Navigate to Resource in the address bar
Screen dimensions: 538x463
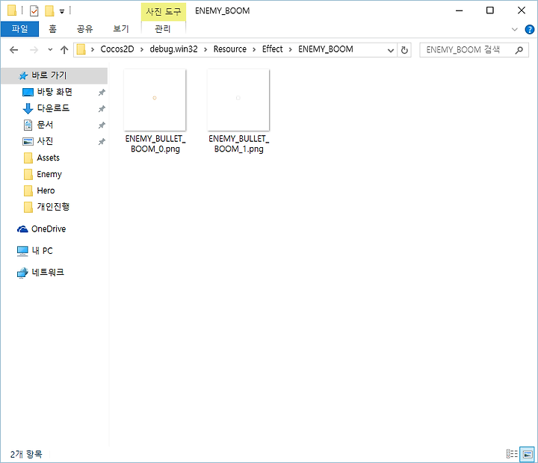click(x=230, y=49)
